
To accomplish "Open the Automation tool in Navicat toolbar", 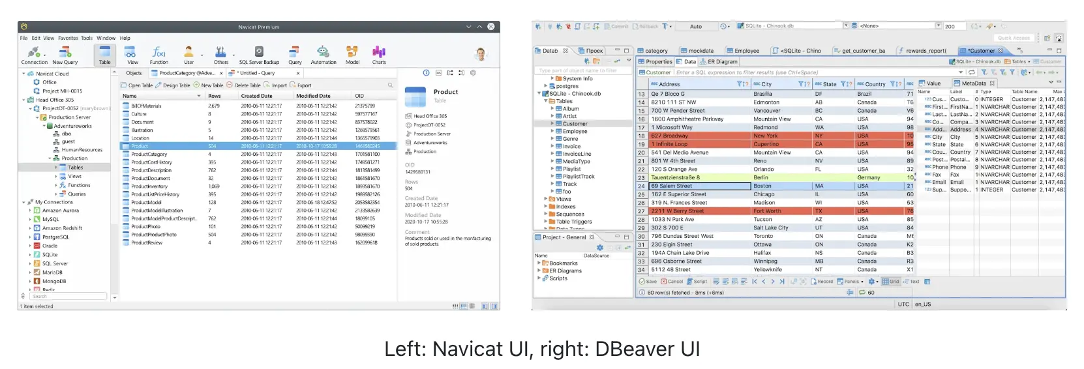I will coord(323,54).
